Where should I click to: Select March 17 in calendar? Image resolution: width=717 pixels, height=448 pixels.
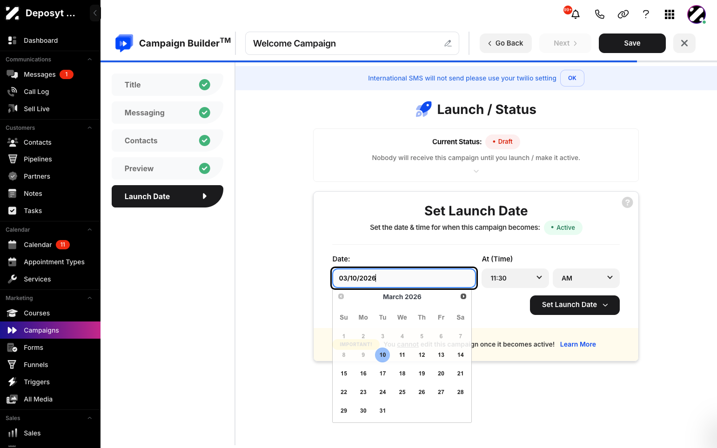[382, 374]
